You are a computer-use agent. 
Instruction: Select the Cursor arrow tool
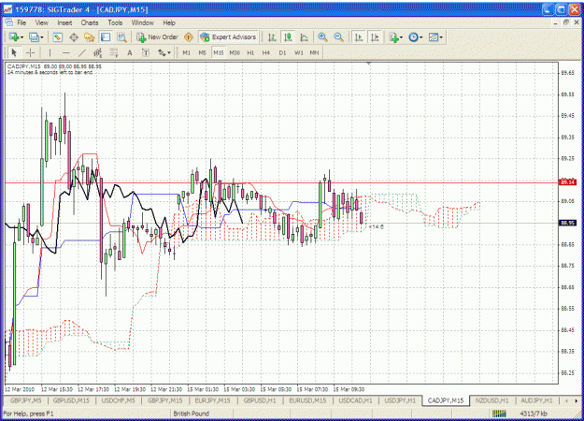point(15,53)
